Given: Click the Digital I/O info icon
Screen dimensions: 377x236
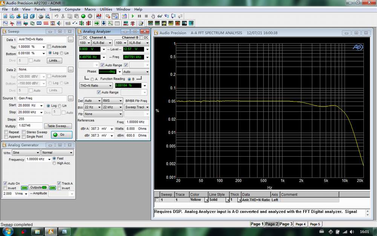Looking at the screenshot, I should click(53, 23).
